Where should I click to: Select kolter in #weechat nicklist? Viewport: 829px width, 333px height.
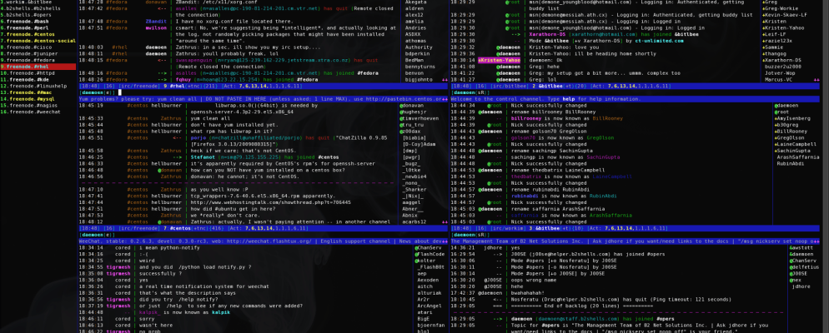click(x=427, y=261)
